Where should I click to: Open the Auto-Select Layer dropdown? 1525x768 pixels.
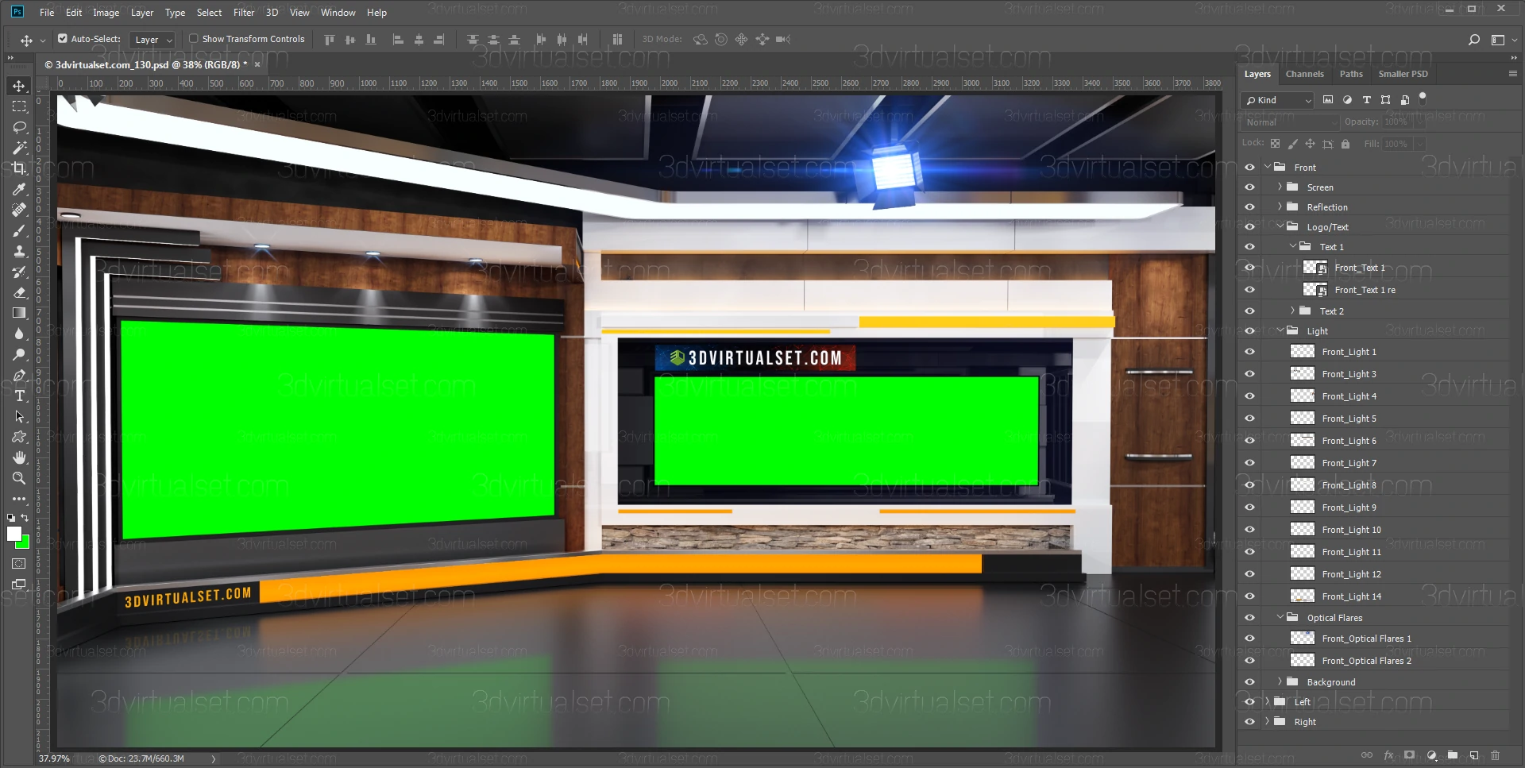[152, 40]
